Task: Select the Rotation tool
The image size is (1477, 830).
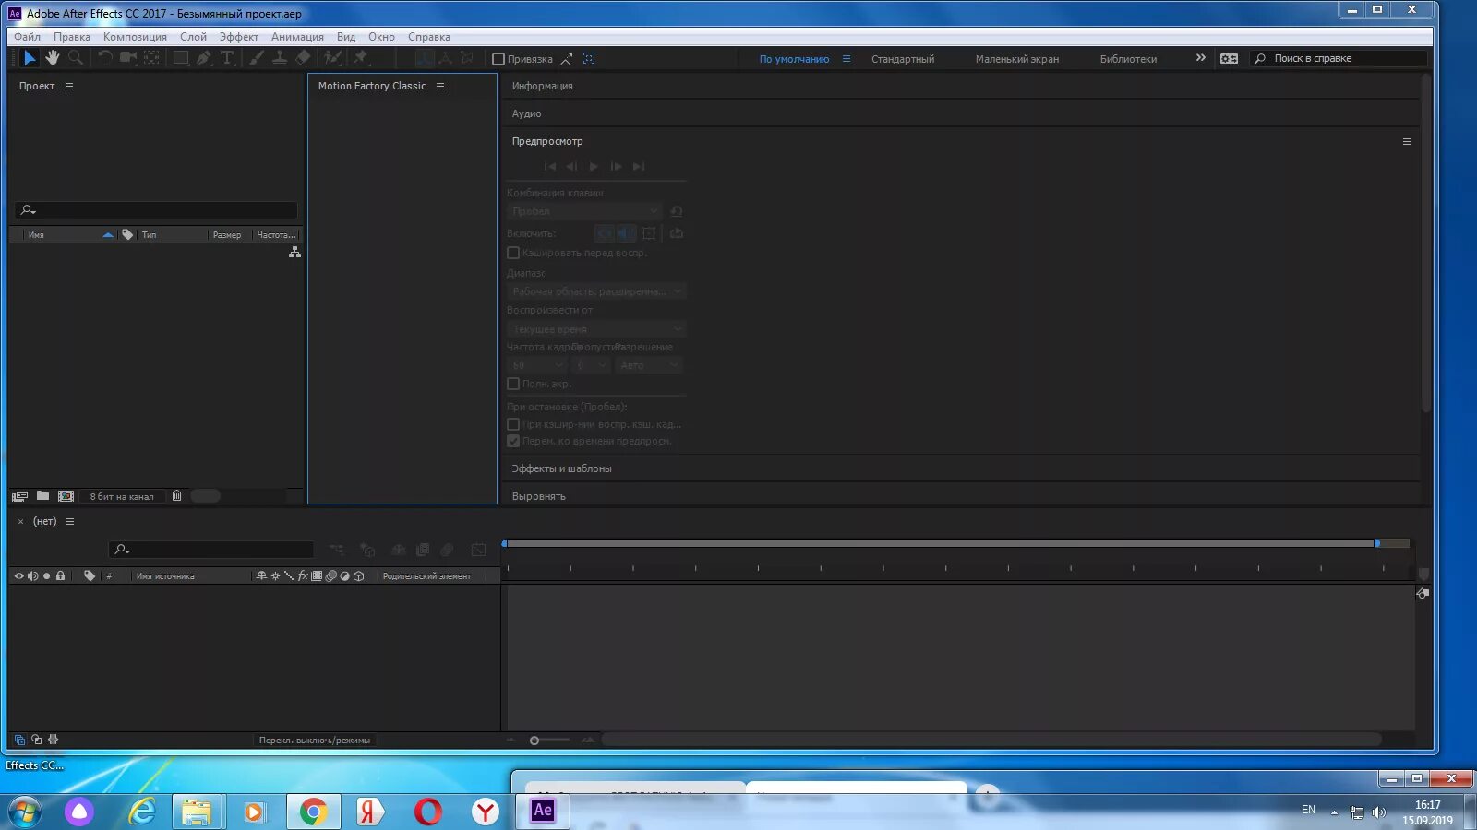Action: tap(105, 58)
